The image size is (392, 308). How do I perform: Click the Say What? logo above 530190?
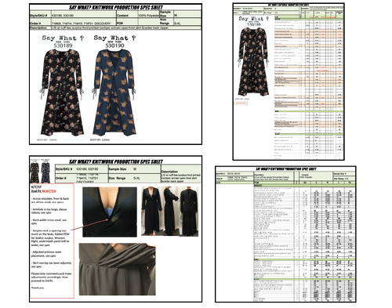(114, 38)
